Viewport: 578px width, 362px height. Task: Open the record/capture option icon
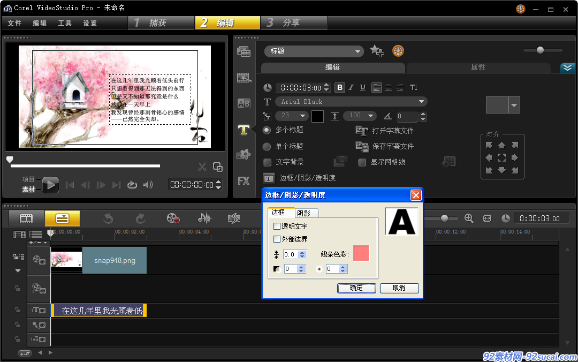point(173,218)
